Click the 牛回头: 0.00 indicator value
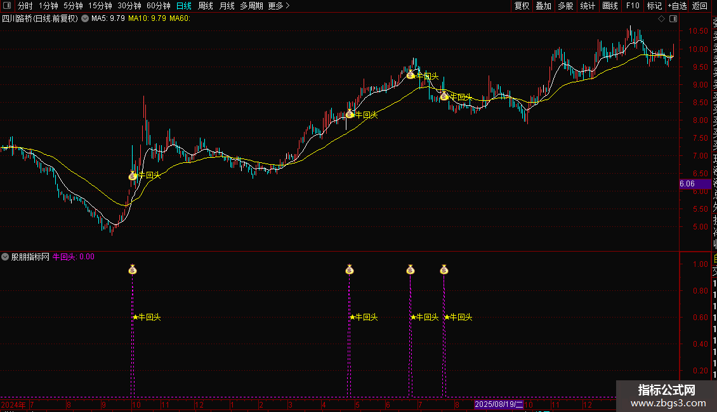Viewport: 717px width, 412px height. click(74, 257)
